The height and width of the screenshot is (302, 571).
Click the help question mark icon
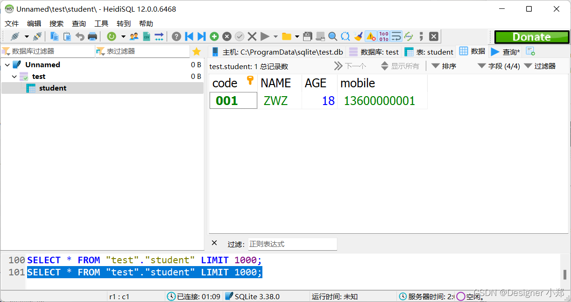tap(176, 36)
